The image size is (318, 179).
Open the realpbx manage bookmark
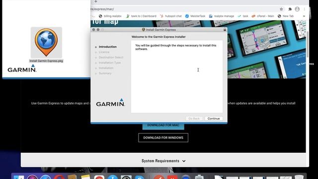[222, 16]
